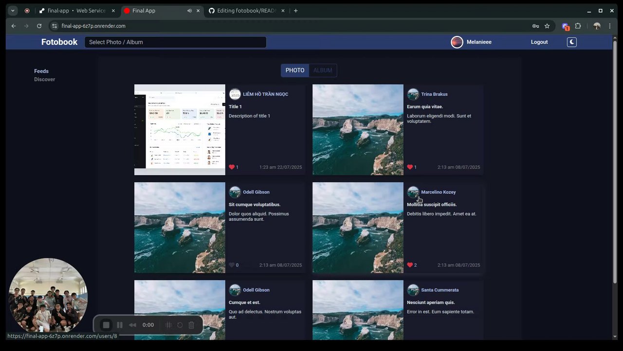Close the Final App tab
This screenshot has height=351, width=623.
198,11
